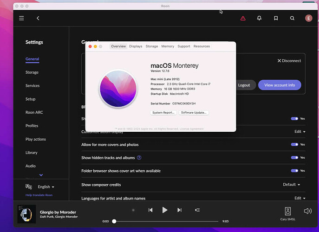The image size is (319, 232).
Task: Open Help translate Roon link
Action: 39,195
